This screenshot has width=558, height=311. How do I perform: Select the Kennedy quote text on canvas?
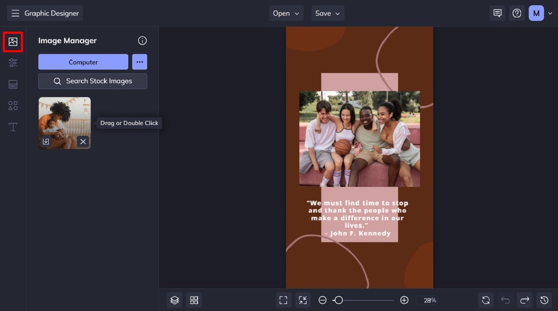click(358, 218)
